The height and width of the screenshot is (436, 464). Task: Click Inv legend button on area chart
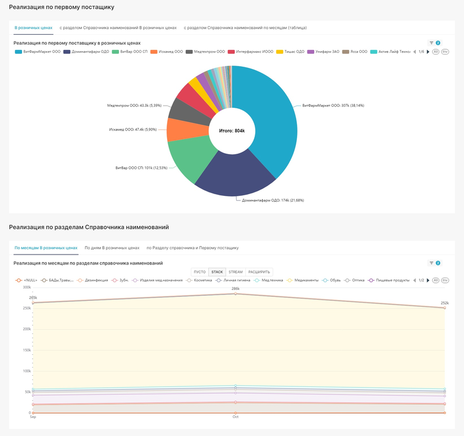(x=445, y=280)
